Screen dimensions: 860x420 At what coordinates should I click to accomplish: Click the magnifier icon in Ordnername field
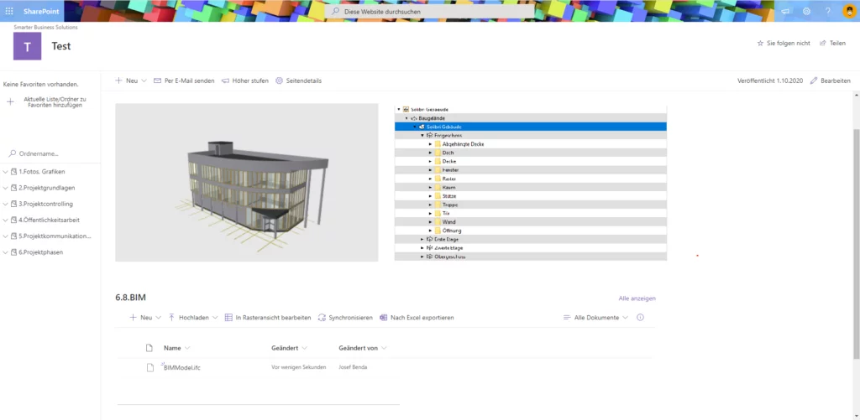click(x=12, y=154)
